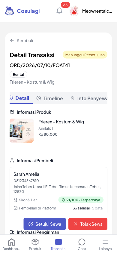This screenshot has width=117, height=254.
Task: Open the Info Penyewa tab
Action: pos(89,98)
